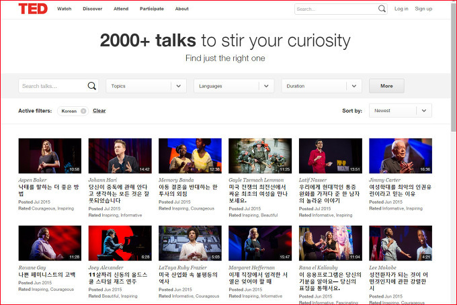Viewport: 457px width, 305px height.
Task: Open the Participate menu
Action: click(x=152, y=9)
